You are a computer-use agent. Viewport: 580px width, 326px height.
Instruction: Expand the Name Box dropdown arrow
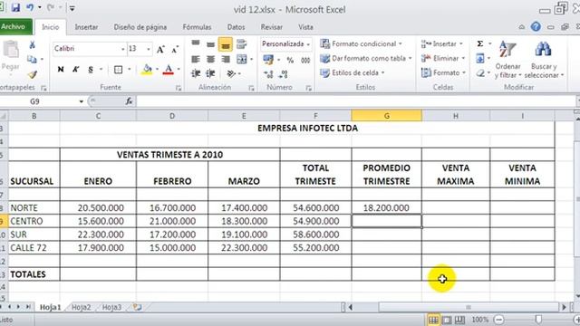(x=81, y=101)
